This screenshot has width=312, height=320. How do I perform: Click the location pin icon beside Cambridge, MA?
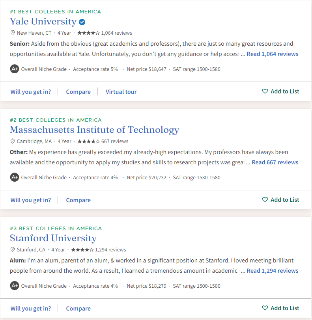click(x=13, y=141)
